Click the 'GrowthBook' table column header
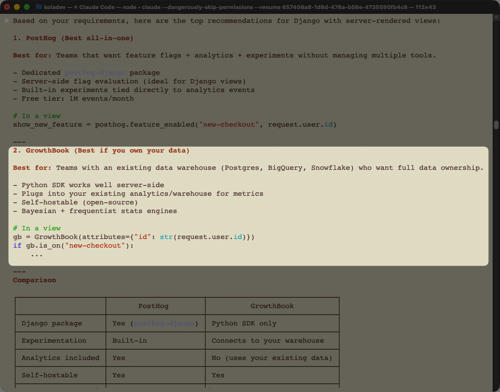Viewport: 500px width, 392px height. pyautogui.click(x=272, y=306)
